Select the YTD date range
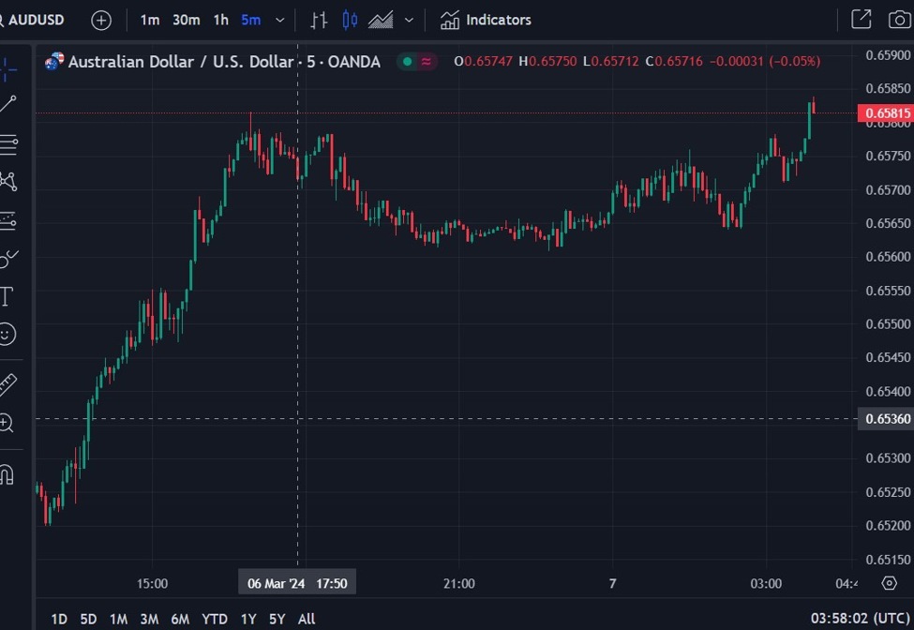The image size is (914, 630). coord(215,619)
